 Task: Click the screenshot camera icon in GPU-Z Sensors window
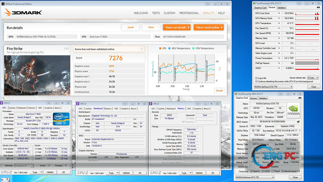point(318,7)
